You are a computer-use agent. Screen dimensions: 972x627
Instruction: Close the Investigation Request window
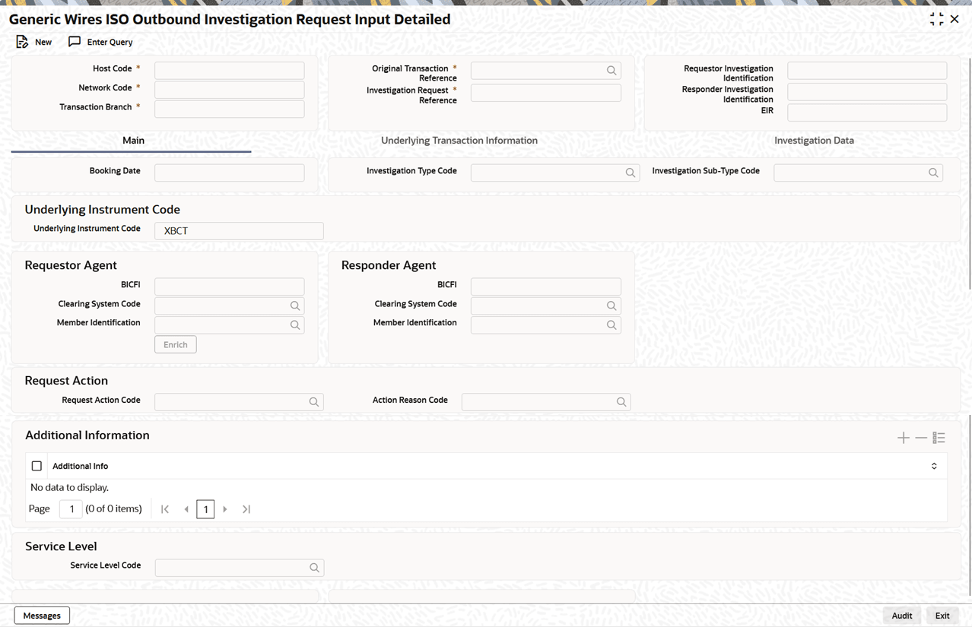pos(955,19)
